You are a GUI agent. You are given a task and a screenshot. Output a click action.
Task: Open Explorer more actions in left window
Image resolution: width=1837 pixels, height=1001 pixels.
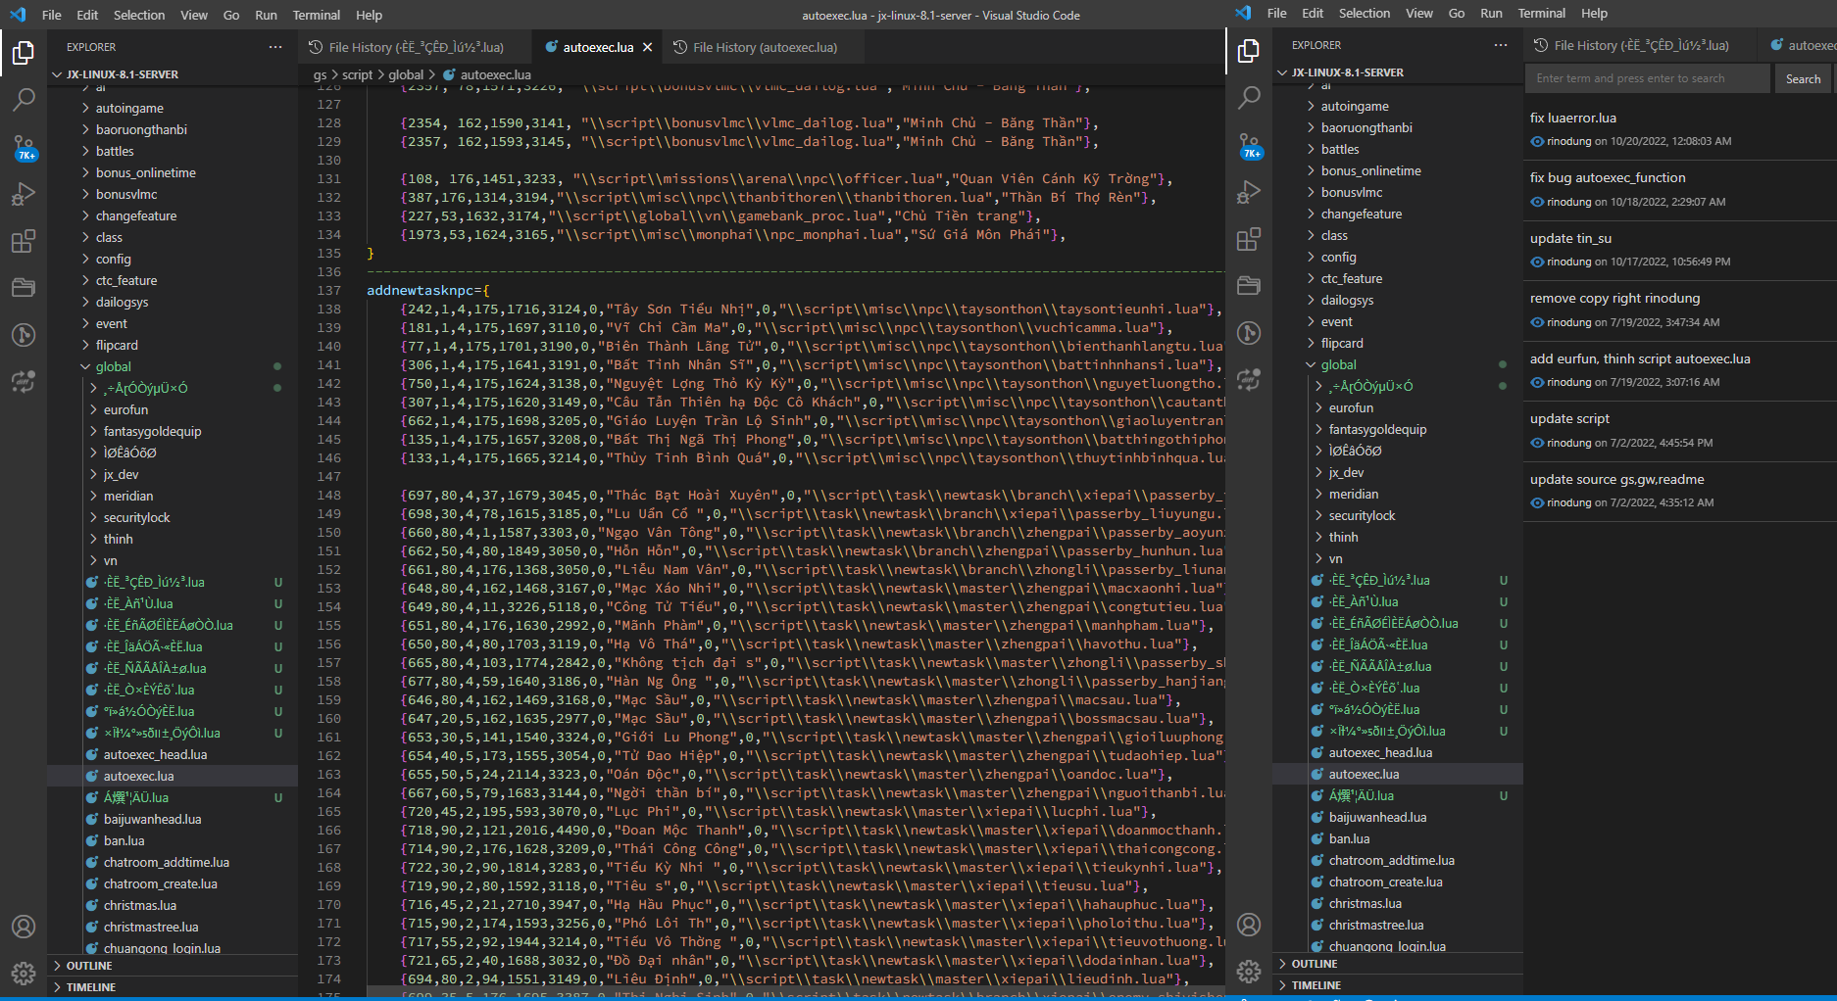(x=275, y=47)
